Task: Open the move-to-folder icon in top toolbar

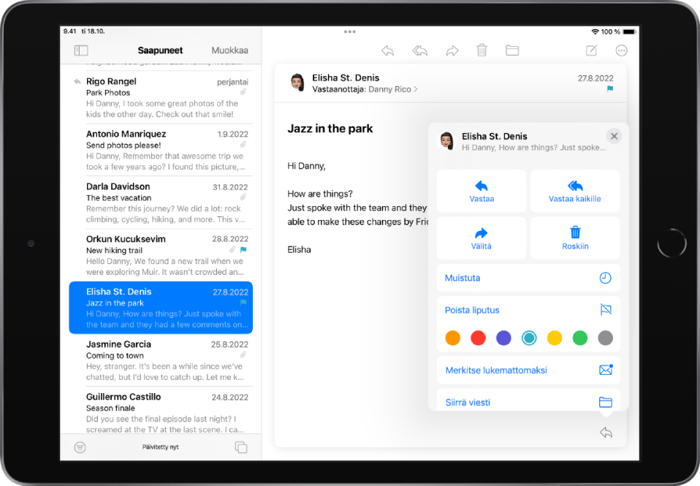Action: coord(512,50)
